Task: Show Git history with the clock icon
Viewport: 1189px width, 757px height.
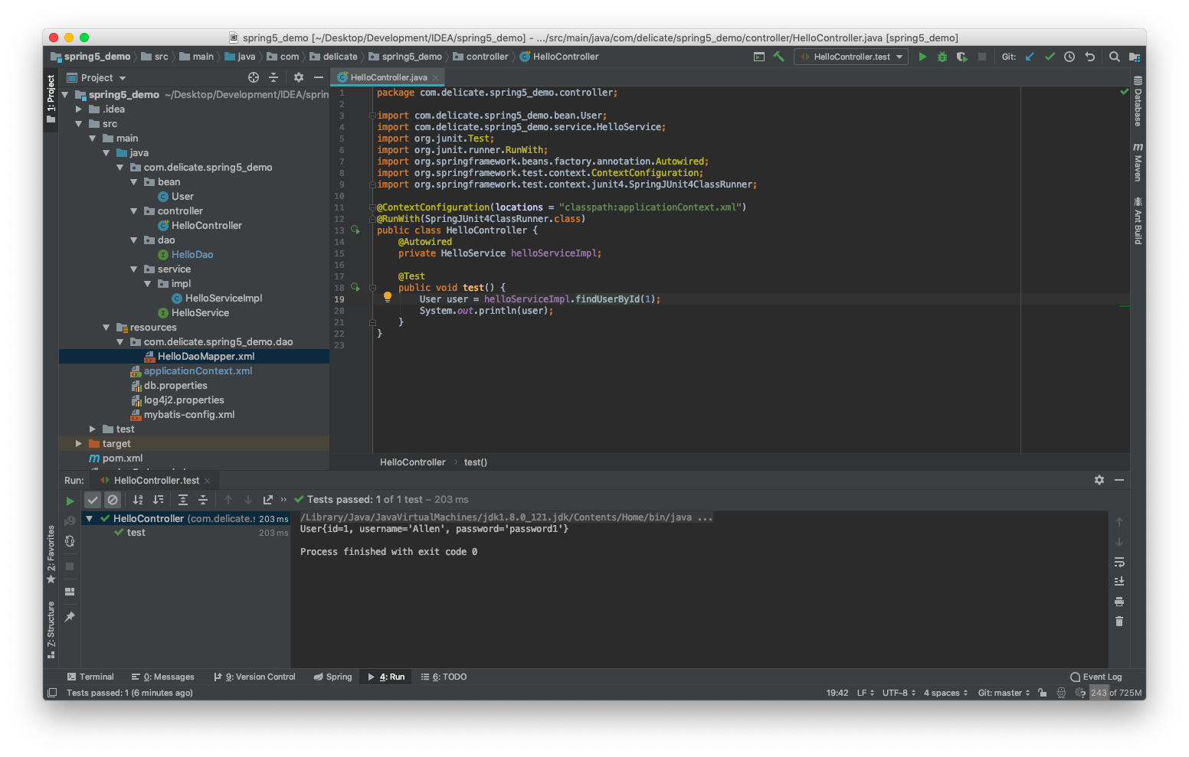Action: tap(1069, 57)
